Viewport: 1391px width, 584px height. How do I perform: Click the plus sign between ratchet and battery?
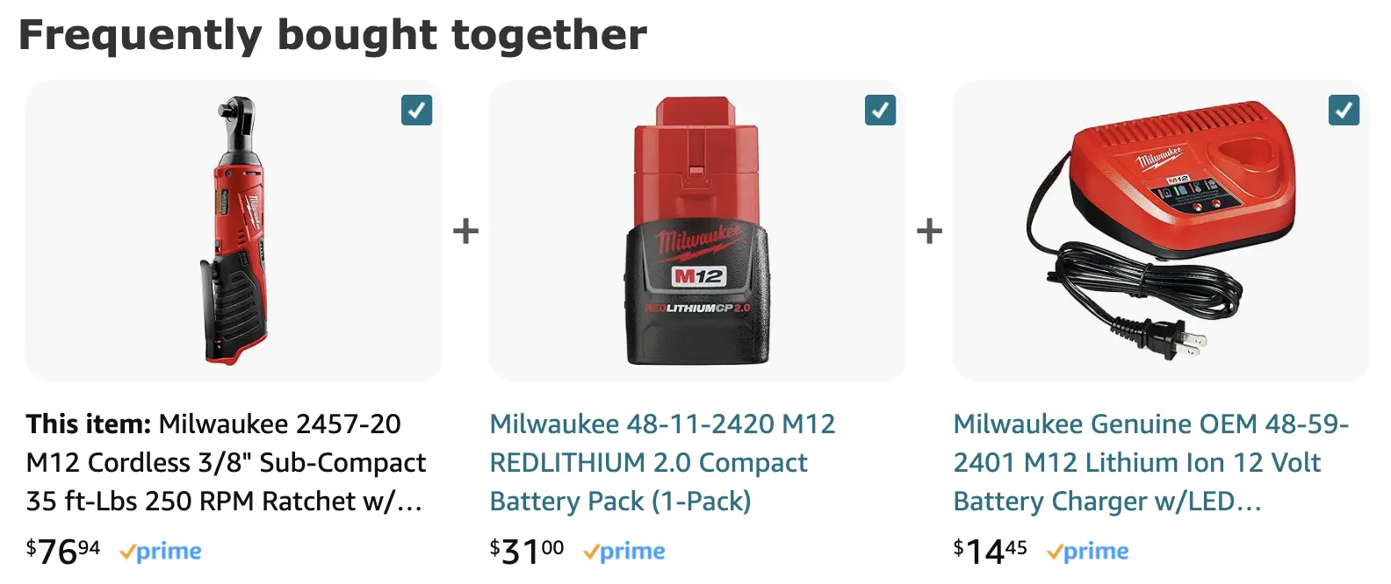pos(465,231)
